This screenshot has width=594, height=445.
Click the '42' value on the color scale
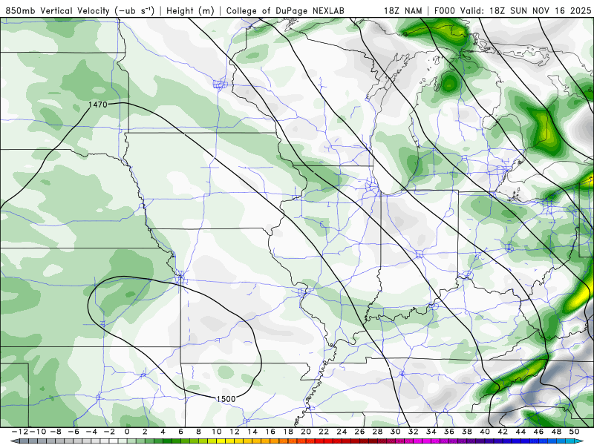click(x=503, y=432)
